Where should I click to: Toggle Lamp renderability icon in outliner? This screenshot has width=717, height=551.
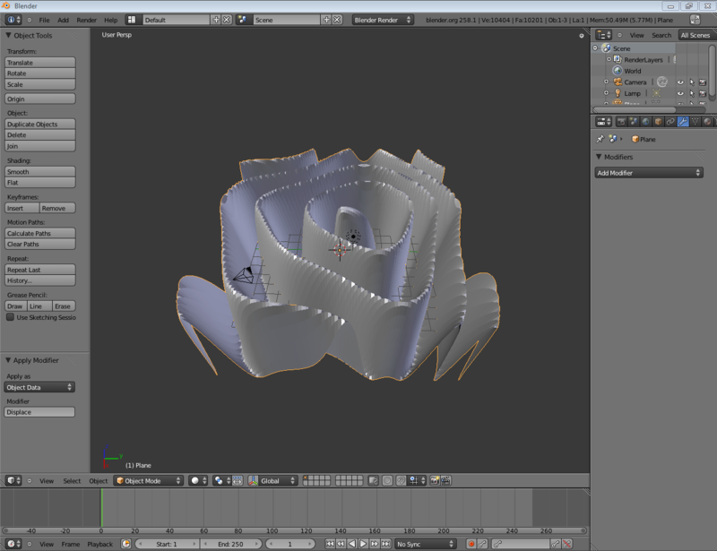pyautogui.click(x=703, y=93)
